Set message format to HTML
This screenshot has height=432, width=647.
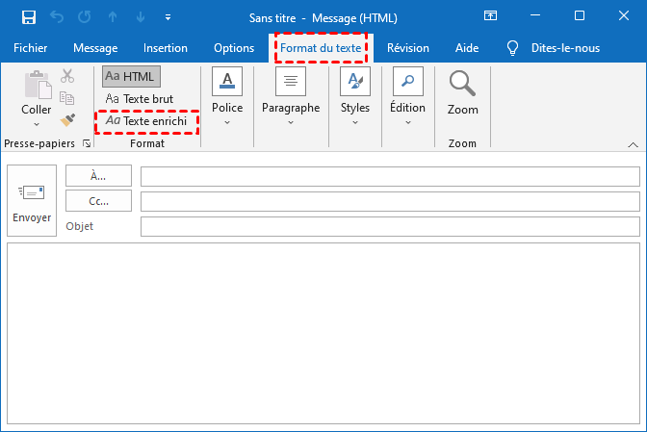(x=131, y=76)
